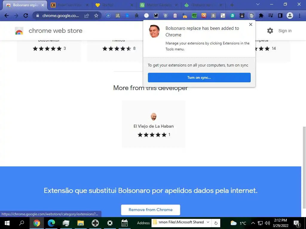Open the share page icon in address bar
306x229 pixels.
87,16
